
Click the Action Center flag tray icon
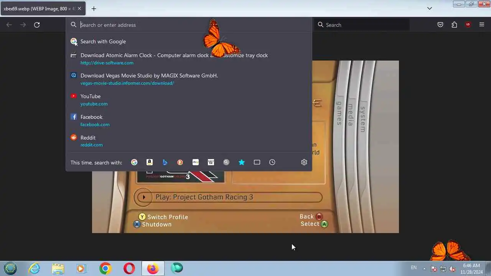pyautogui.click(x=434, y=269)
